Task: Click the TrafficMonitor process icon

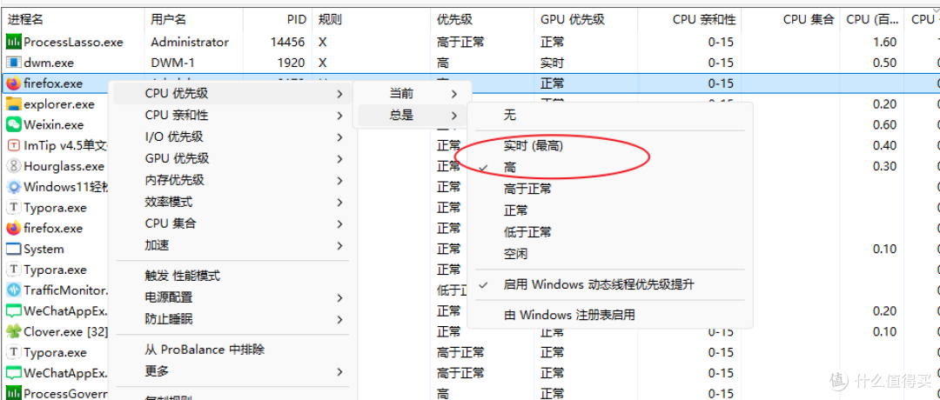Action: coord(13,290)
